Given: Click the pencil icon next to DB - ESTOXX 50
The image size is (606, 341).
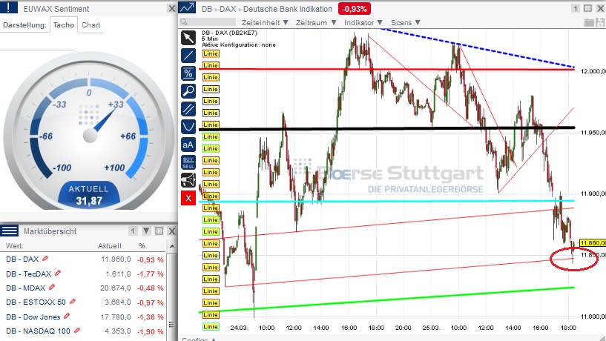Looking at the screenshot, I should (72, 301).
